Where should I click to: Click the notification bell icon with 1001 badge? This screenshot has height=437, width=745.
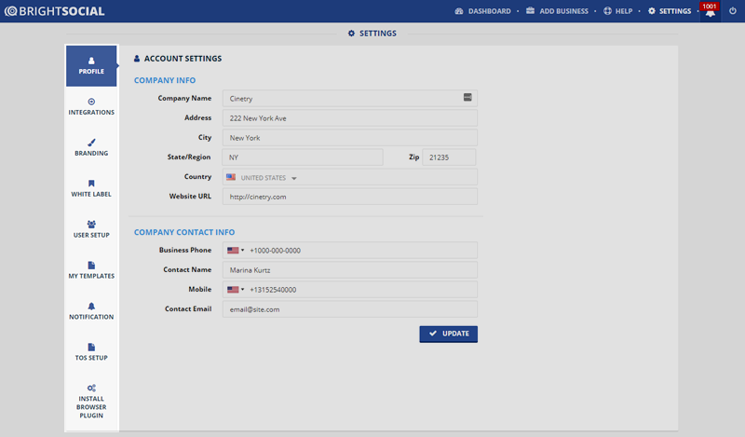710,12
